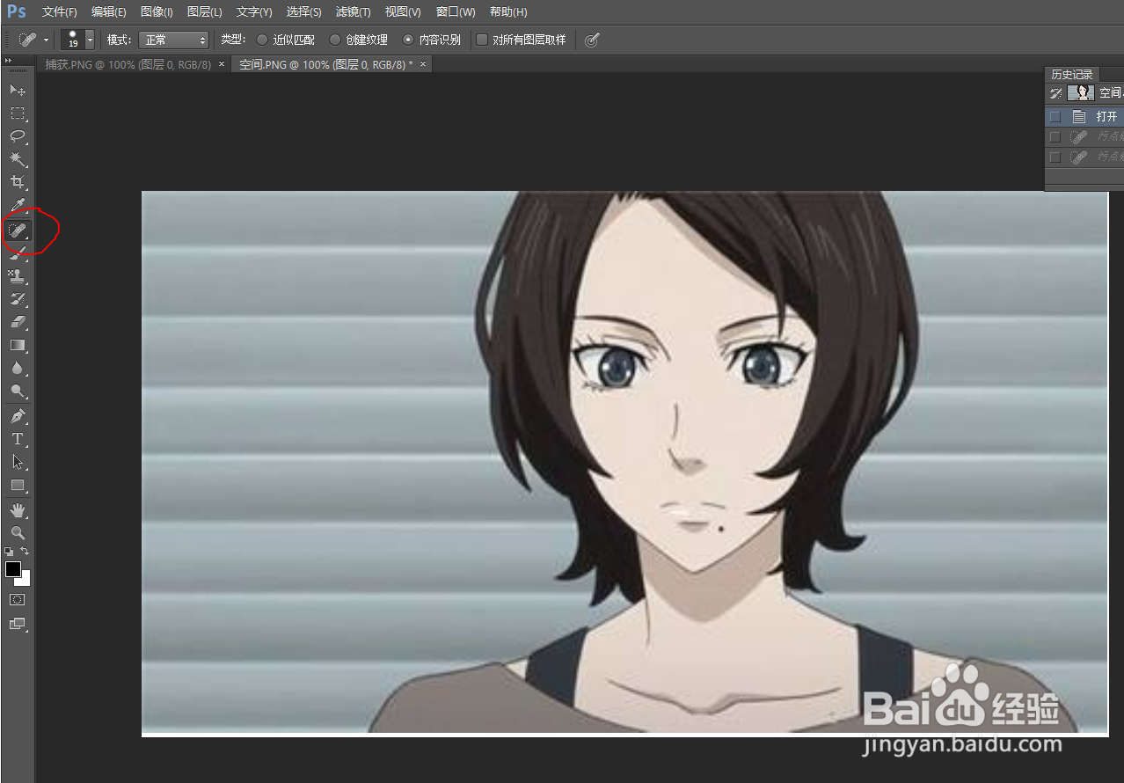Change the screen mode
1124x783 pixels.
[x=17, y=624]
